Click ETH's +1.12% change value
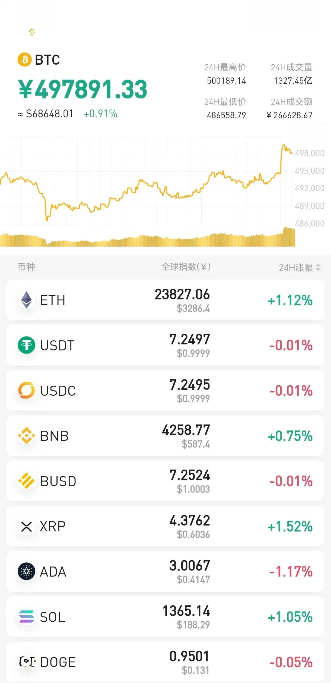Image resolution: width=331 pixels, height=683 pixels. (290, 300)
